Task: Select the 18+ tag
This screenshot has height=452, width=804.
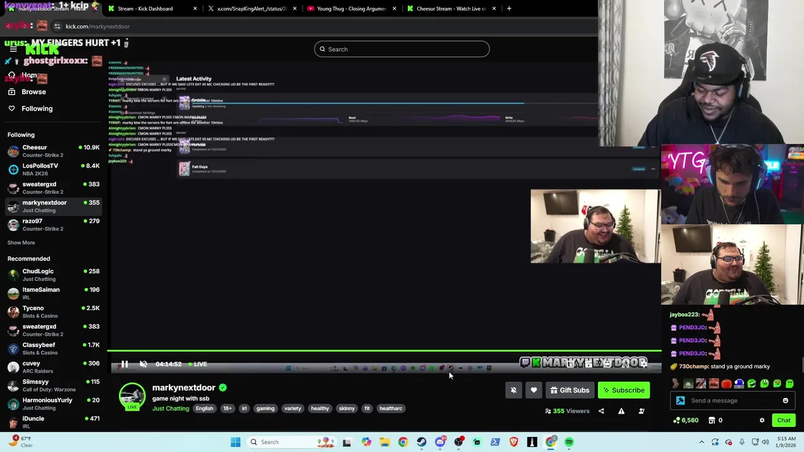Action: tap(227, 409)
